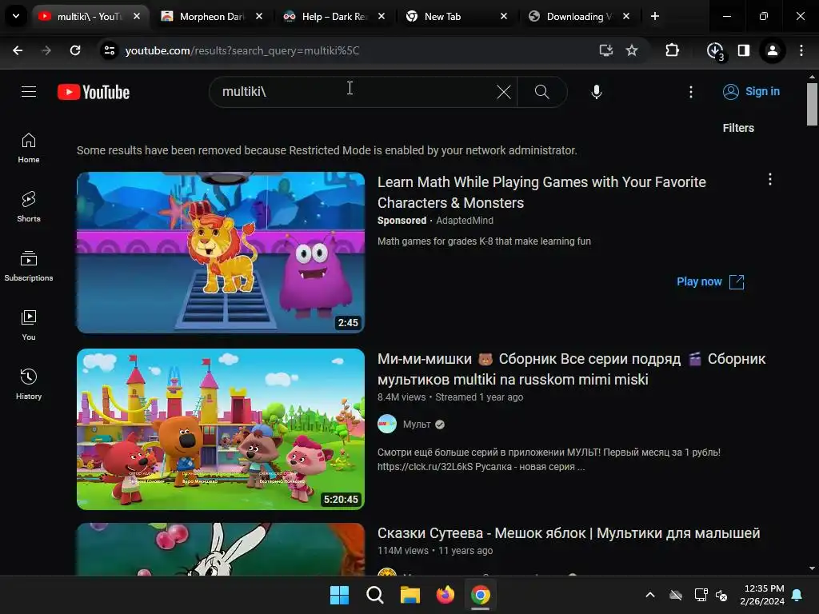
Task: Switch to Help – Dark Reader tab
Action: click(x=334, y=17)
